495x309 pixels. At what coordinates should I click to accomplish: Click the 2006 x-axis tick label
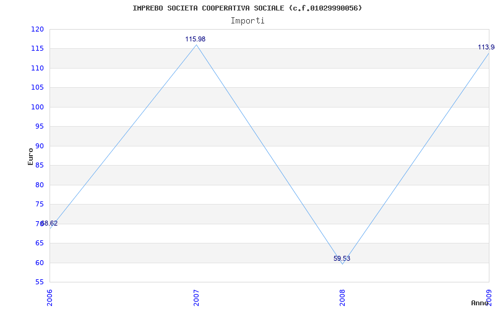[x=49, y=298]
